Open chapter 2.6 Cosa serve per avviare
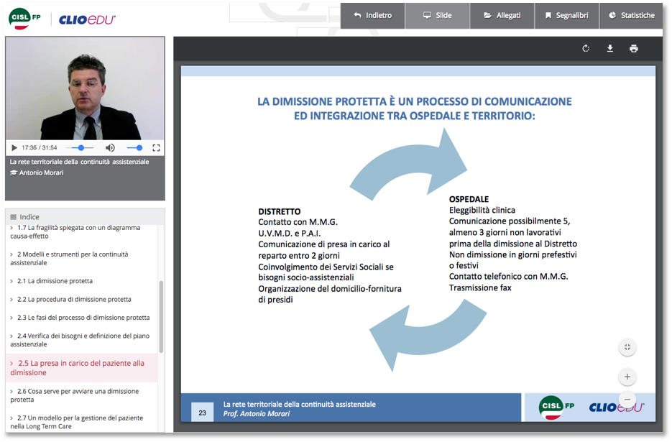This screenshot has width=672, height=442. click(x=81, y=395)
